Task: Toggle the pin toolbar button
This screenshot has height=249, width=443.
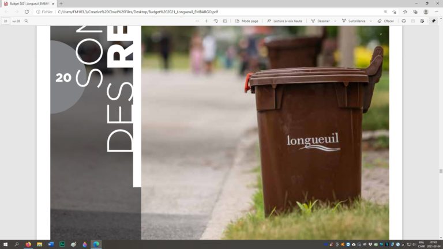Action: pyautogui.click(x=433, y=21)
